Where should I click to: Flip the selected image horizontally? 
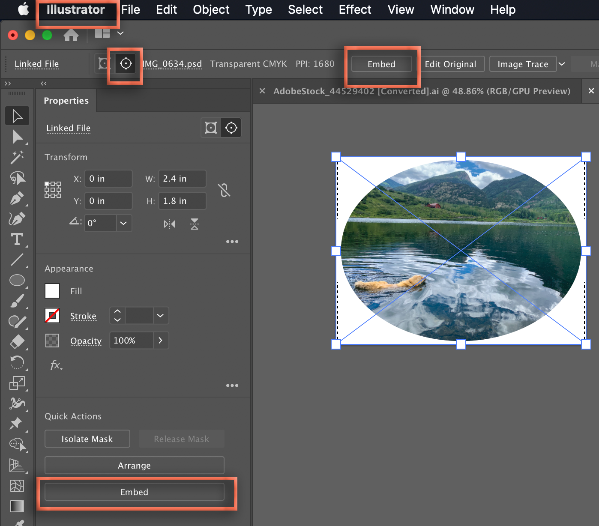169,224
